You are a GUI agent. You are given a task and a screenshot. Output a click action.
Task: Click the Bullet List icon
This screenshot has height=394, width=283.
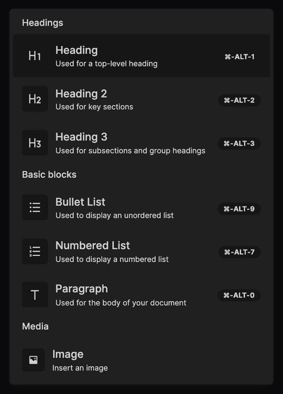tap(35, 207)
